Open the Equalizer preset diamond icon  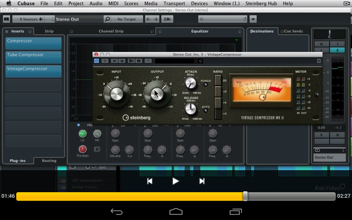[240, 32]
